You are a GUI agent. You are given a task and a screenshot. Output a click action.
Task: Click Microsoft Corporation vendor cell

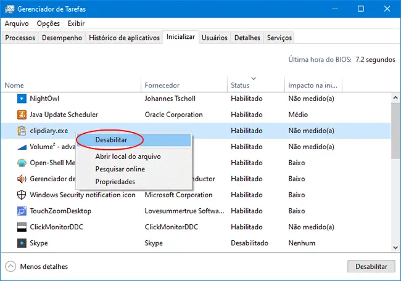click(178, 195)
